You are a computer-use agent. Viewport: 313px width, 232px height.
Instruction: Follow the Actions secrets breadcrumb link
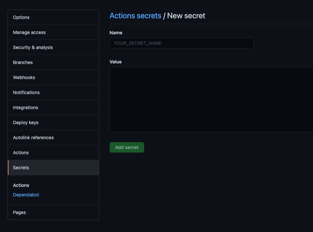click(135, 16)
